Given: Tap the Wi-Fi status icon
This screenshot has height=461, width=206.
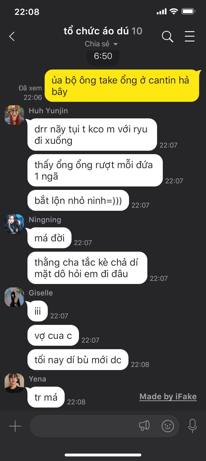Looking at the screenshot, I should pyautogui.click(x=173, y=11).
